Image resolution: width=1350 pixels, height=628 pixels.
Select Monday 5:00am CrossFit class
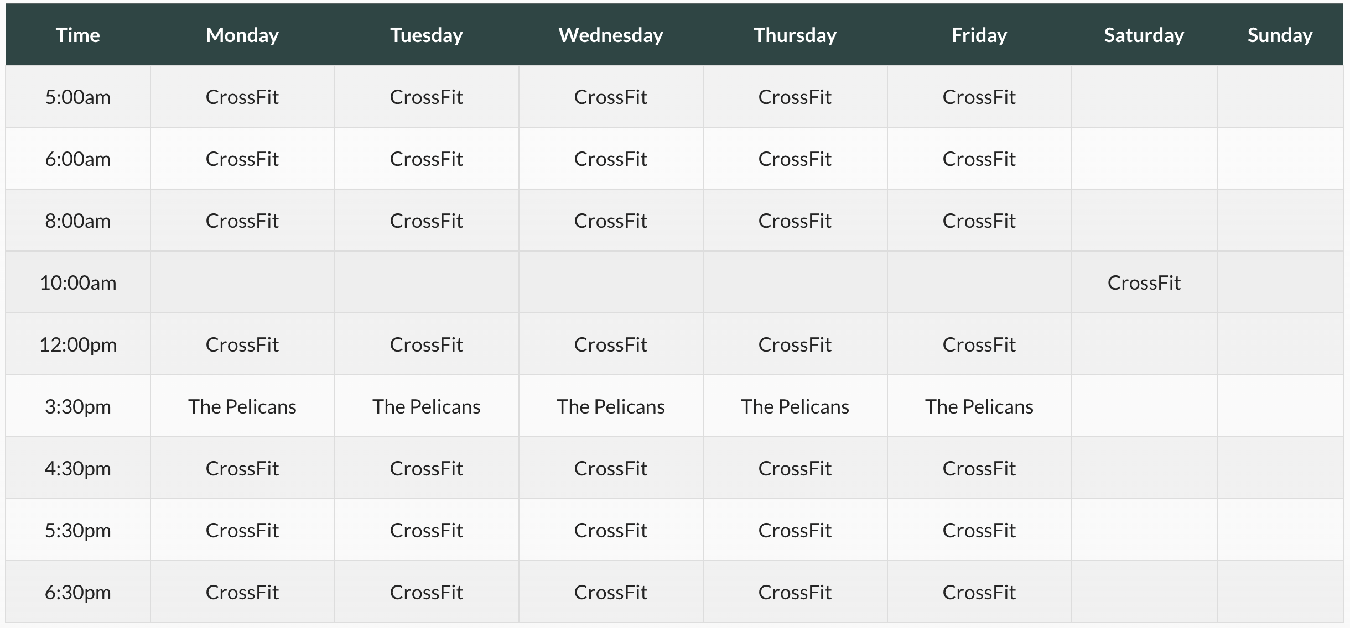tap(242, 97)
